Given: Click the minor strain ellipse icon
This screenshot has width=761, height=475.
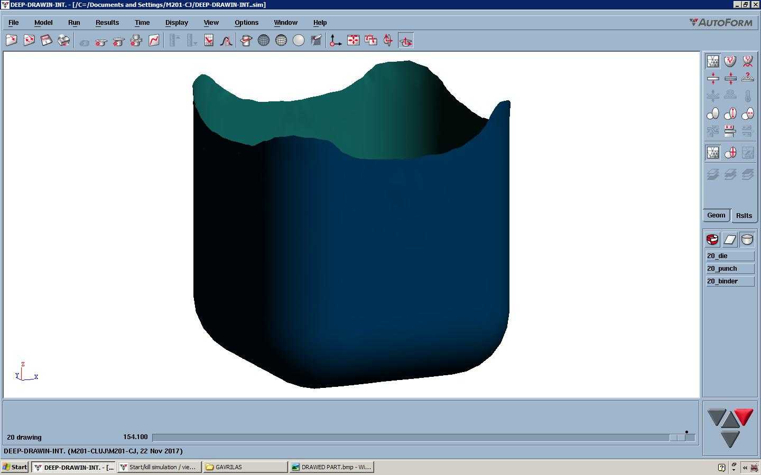Looking at the screenshot, I should 748,113.
